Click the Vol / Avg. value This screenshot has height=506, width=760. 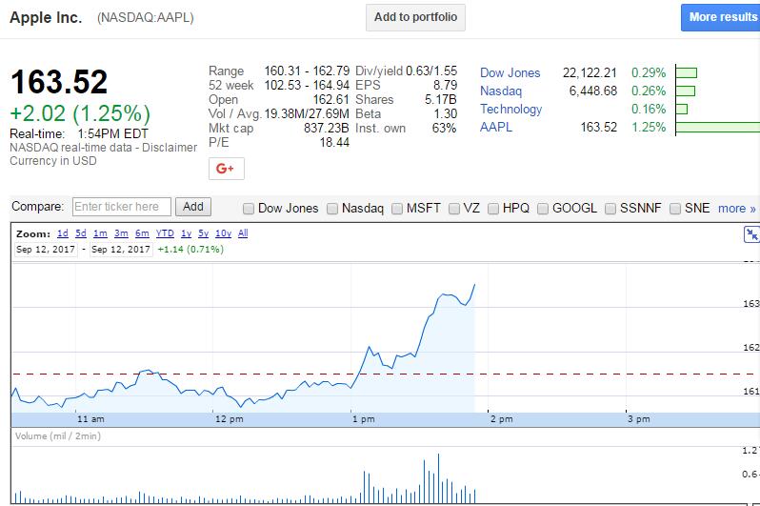click(x=307, y=113)
